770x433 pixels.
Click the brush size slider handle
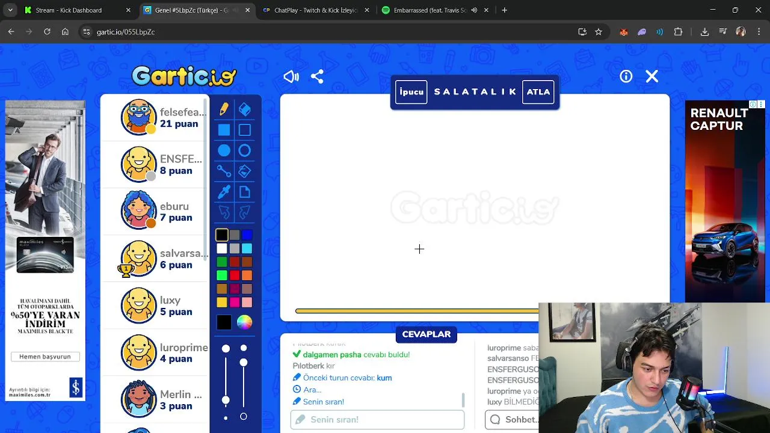(x=226, y=400)
